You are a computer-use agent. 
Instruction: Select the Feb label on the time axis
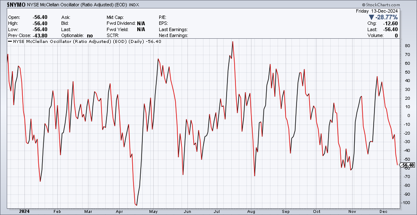click(x=58, y=211)
